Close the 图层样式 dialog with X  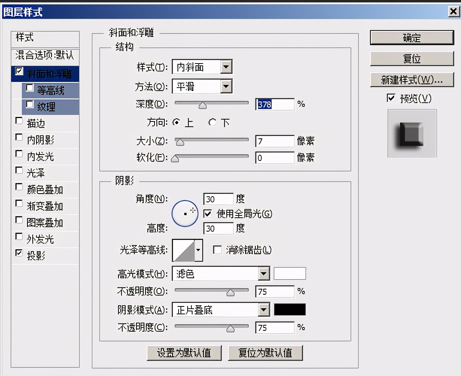click(454, 12)
